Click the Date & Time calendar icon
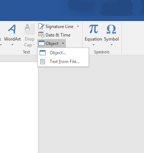Screen dimensions: 144x153 (x=41, y=35)
